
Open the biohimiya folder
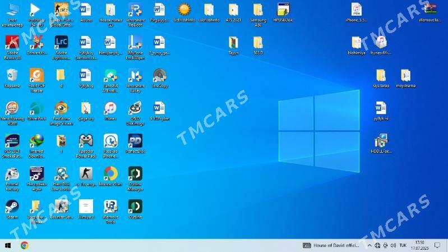[x=356, y=45]
